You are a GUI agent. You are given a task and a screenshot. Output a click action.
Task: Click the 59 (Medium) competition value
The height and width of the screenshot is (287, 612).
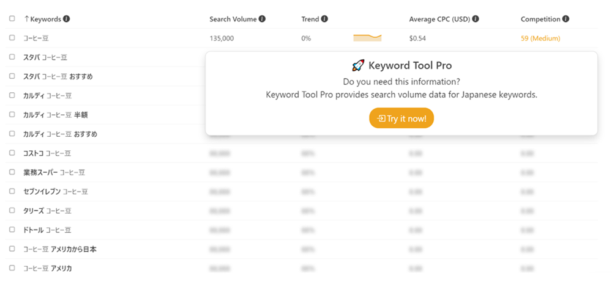point(540,38)
